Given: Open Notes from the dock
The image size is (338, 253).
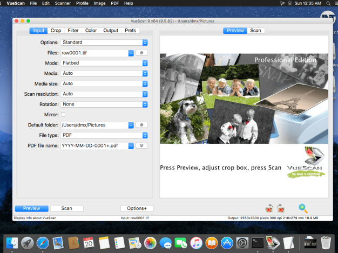Looking at the screenshot, I should (104, 243).
